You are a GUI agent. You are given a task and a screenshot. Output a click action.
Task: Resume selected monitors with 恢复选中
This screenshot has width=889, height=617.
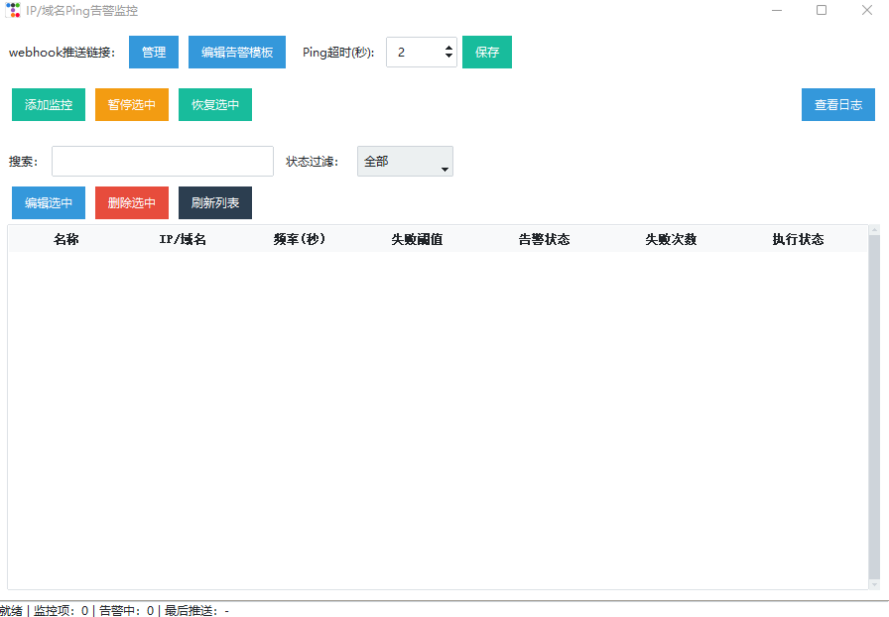[215, 104]
